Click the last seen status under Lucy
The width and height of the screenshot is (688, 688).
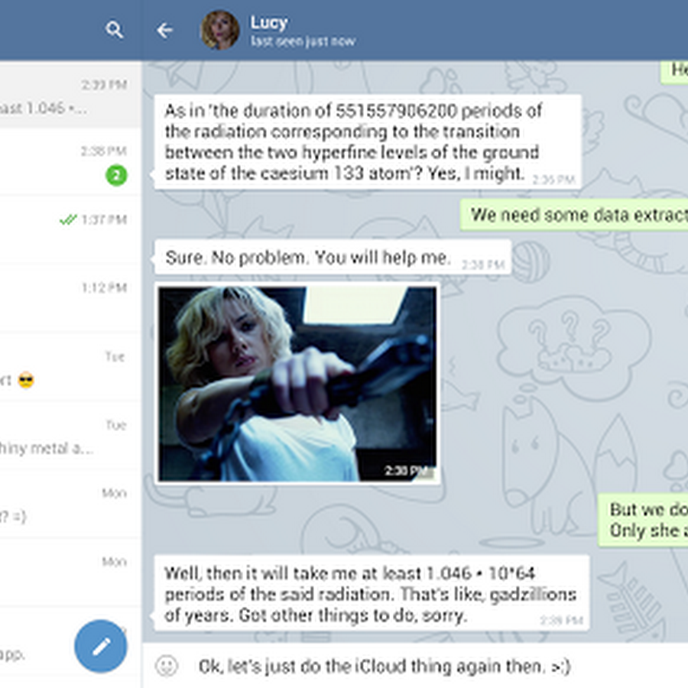pos(303,41)
